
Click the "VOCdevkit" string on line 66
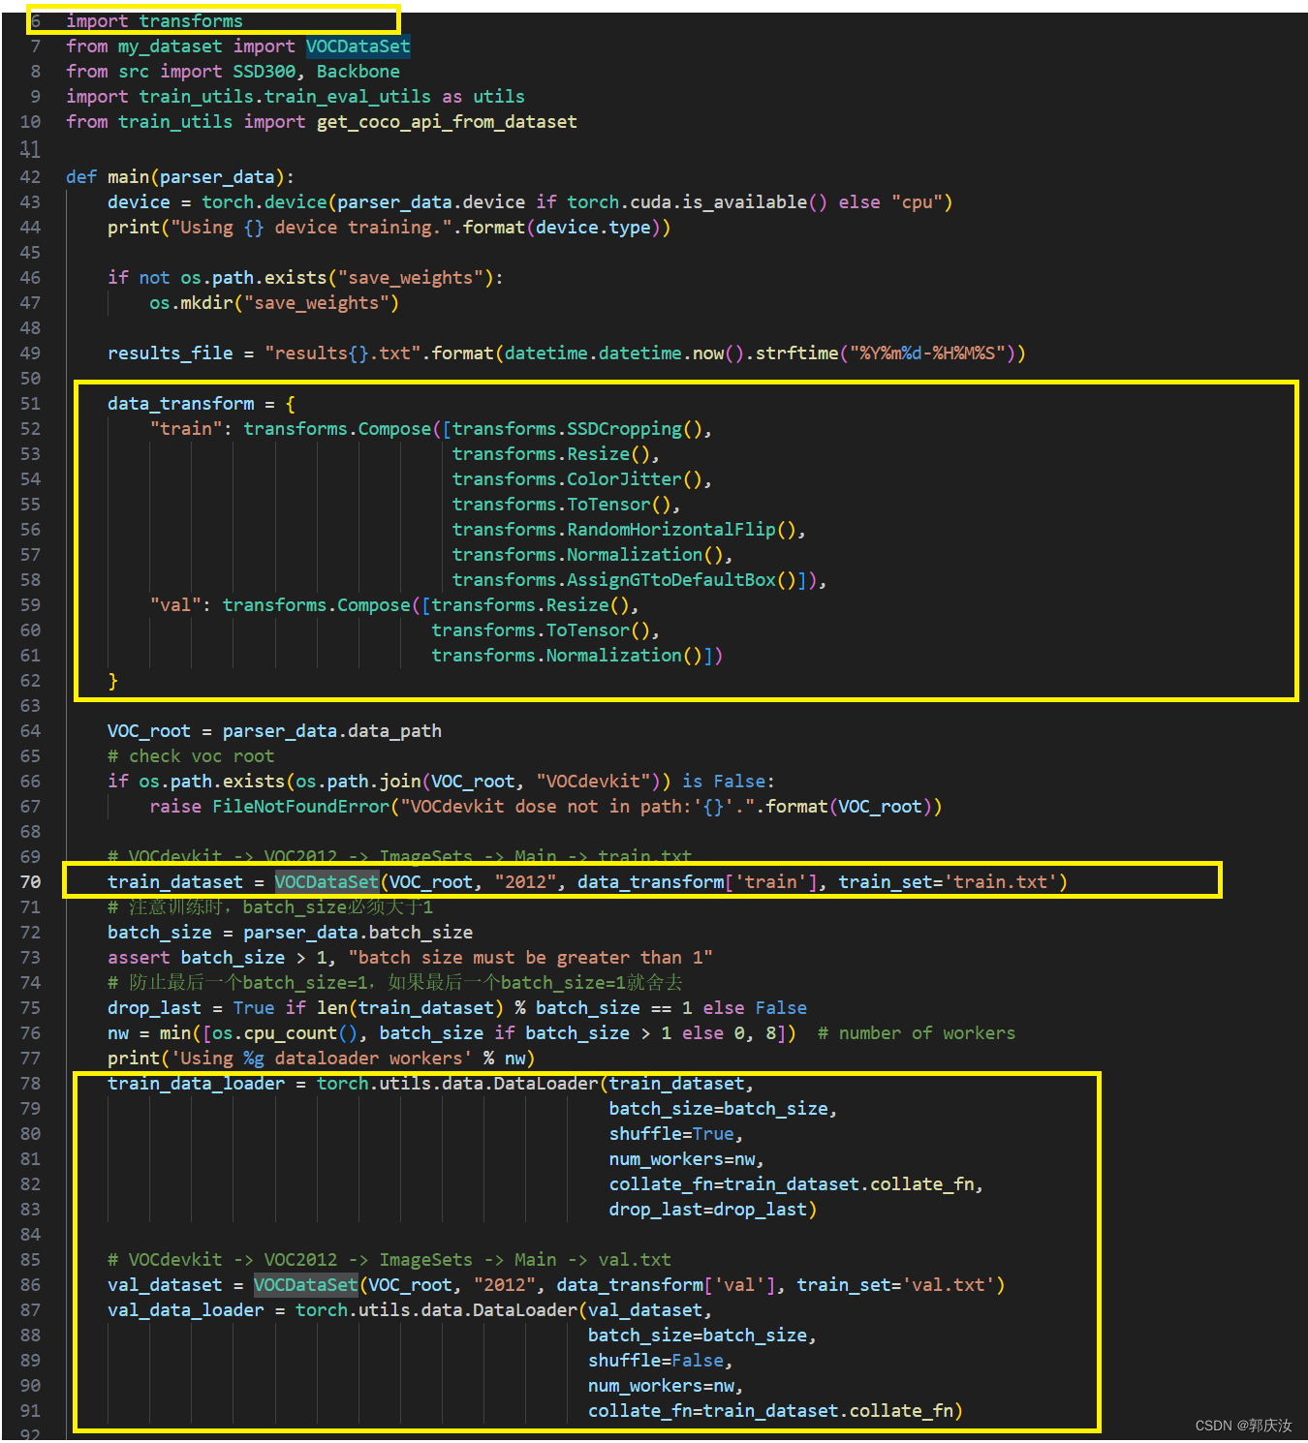[x=593, y=782]
